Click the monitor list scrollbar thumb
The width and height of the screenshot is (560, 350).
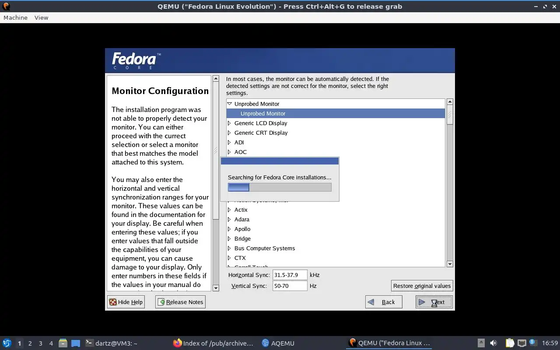[450, 115]
